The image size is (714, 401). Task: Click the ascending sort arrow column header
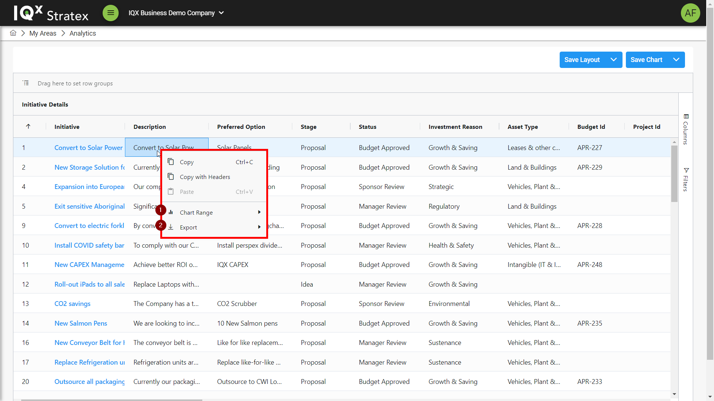(28, 127)
